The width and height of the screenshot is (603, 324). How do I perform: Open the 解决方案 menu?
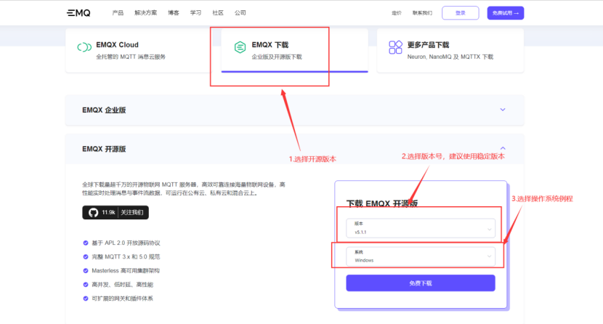(146, 12)
